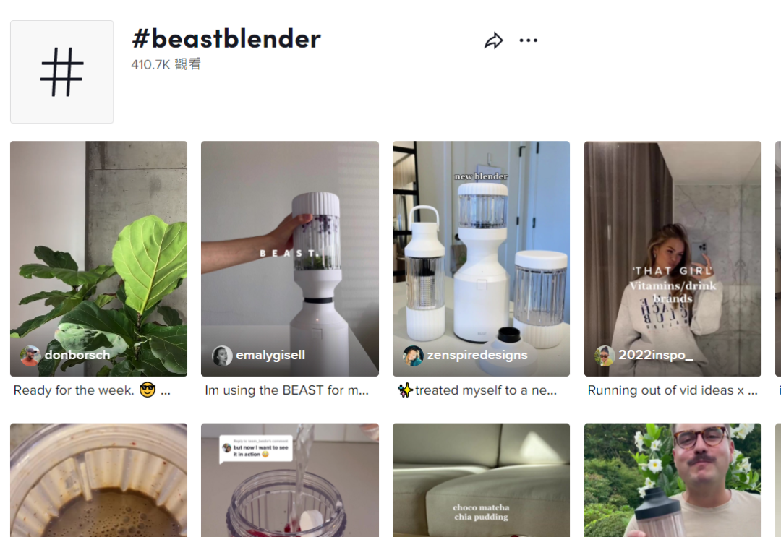The image size is (781, 537).
Task: Click the 'Ready for the week.' caption
Action: 74,390
